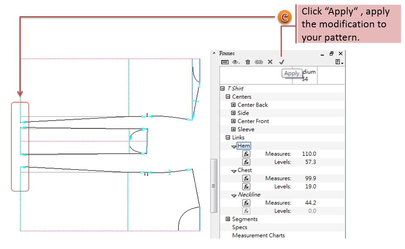Click the link chain icon

coord(259,62)
